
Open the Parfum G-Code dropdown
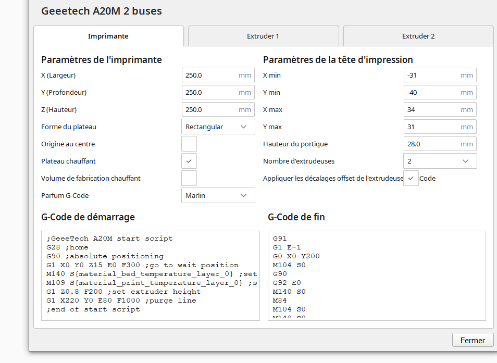[x=218, y=195]
